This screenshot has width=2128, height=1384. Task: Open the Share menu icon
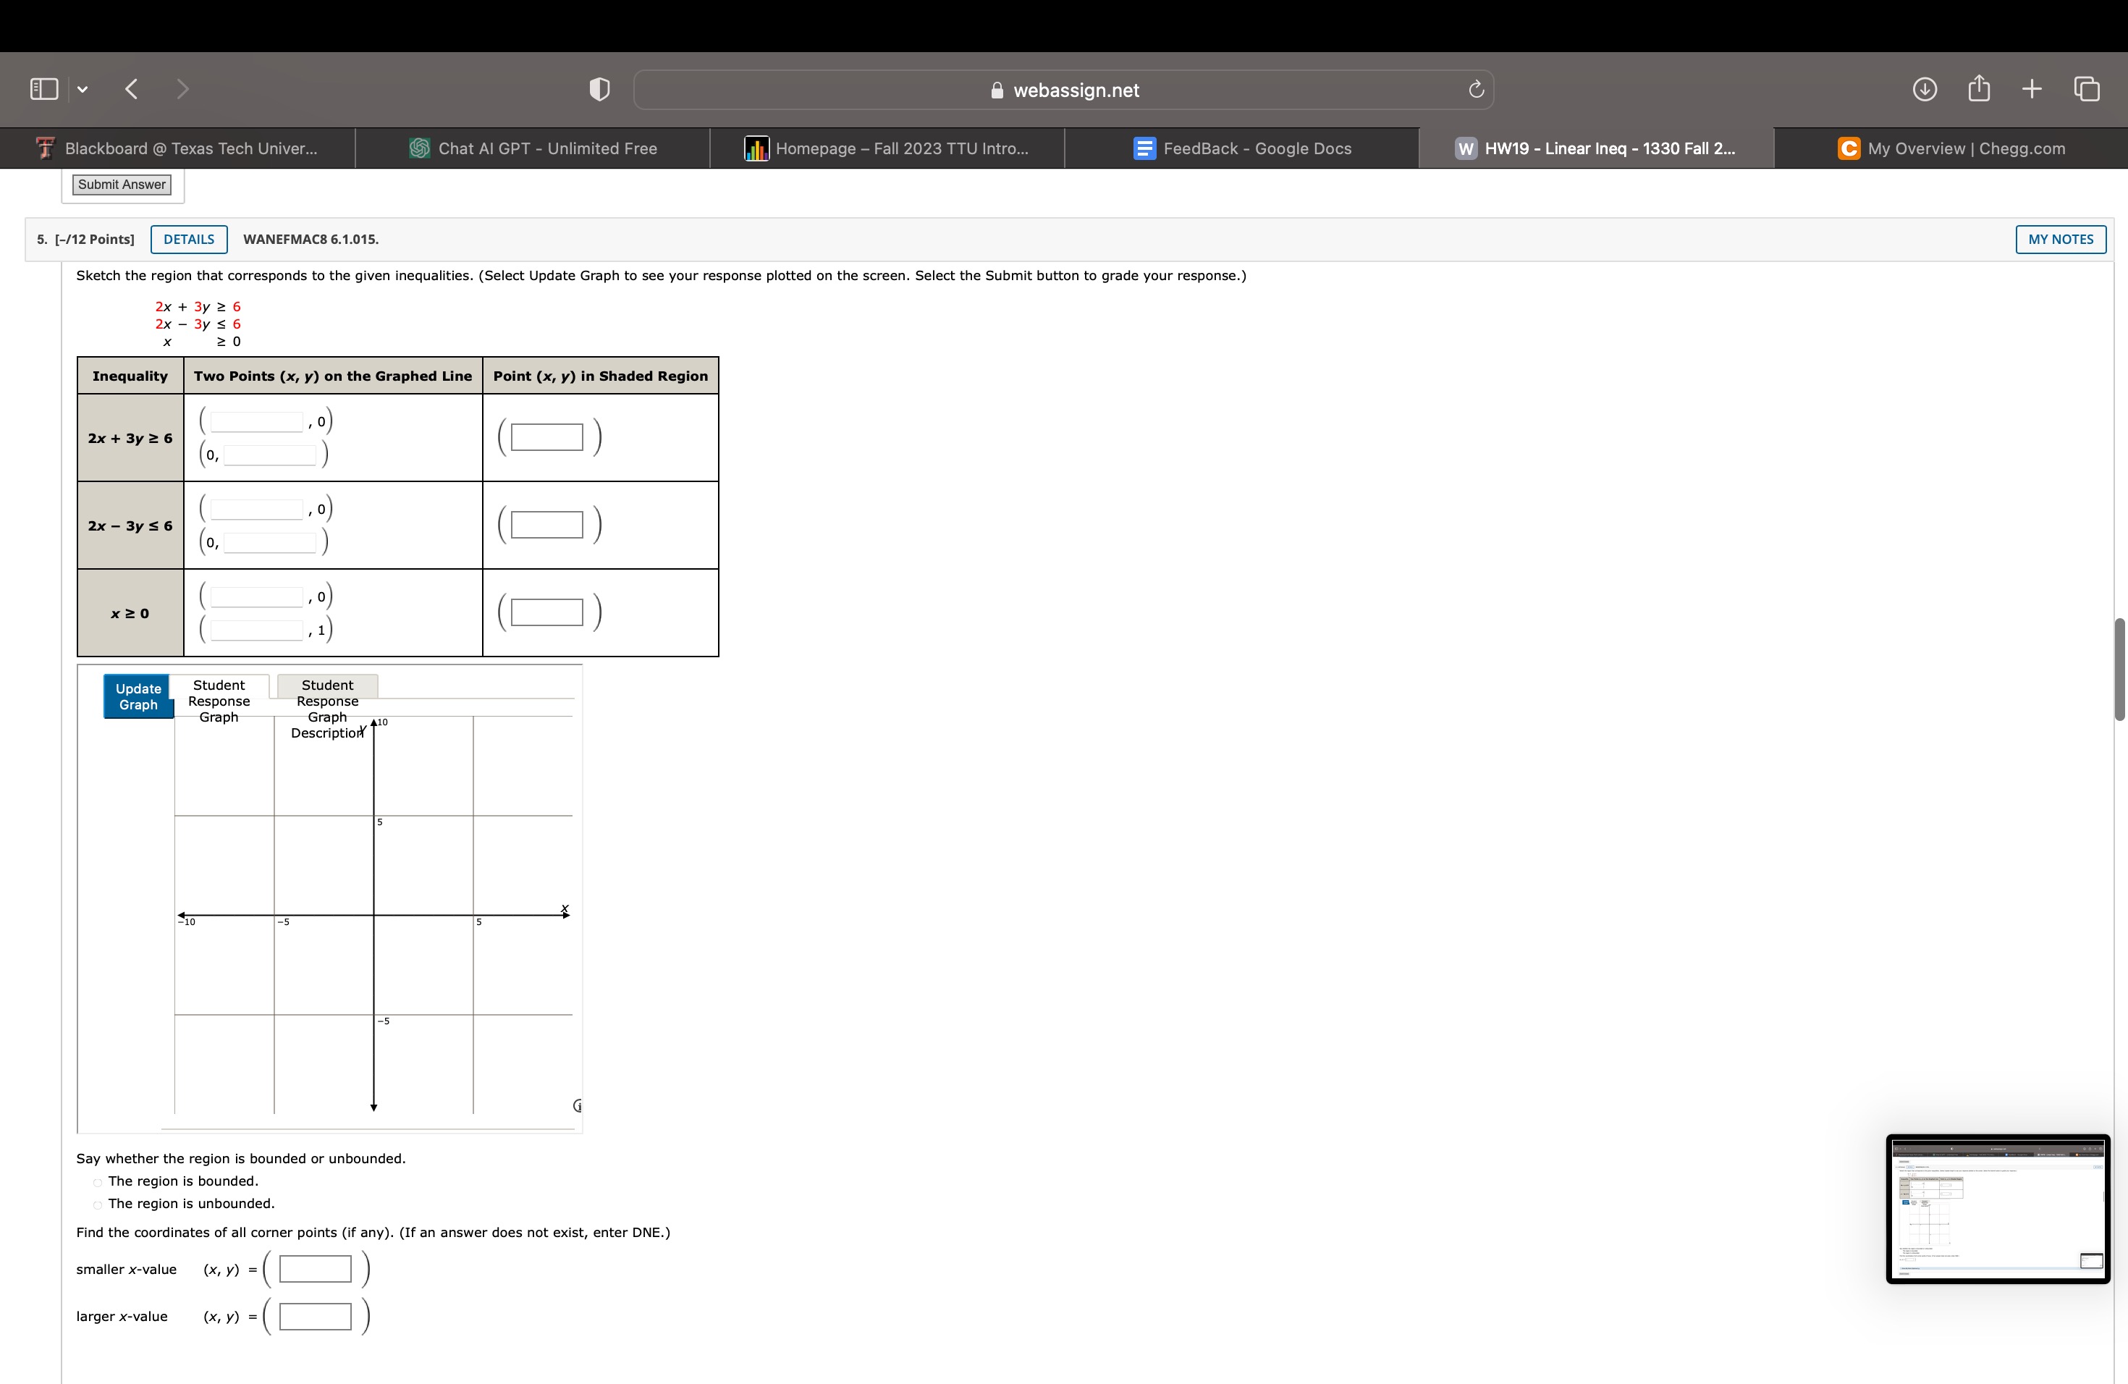tap(1979, 88)
